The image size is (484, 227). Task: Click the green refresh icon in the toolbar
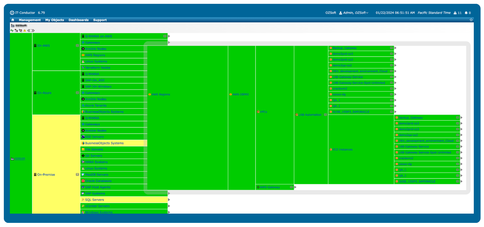12,31
